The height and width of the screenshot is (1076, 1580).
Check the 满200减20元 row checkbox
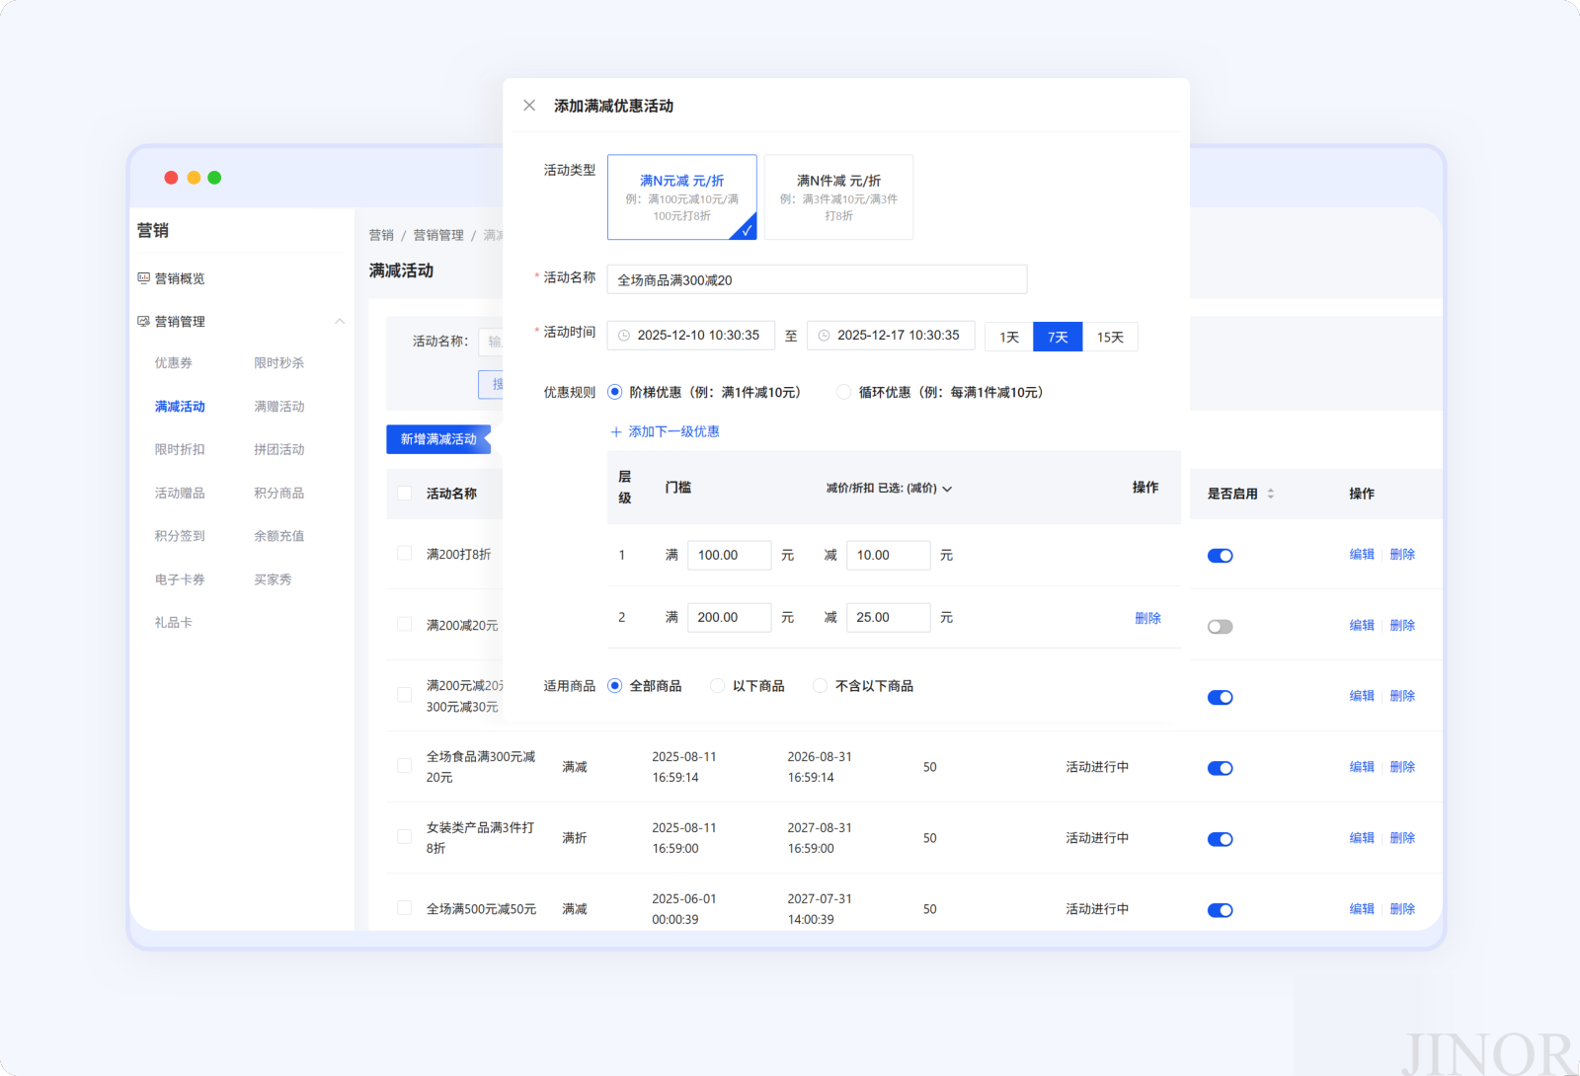tap(405, 625)
